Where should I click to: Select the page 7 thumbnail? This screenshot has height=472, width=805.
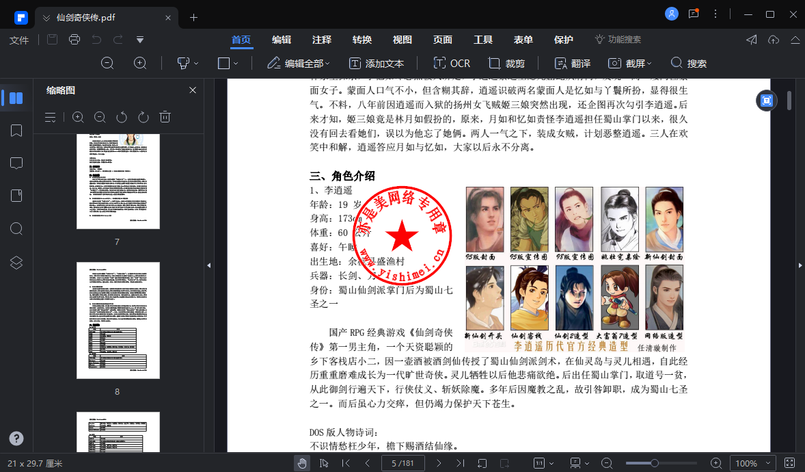coord(118,181)
